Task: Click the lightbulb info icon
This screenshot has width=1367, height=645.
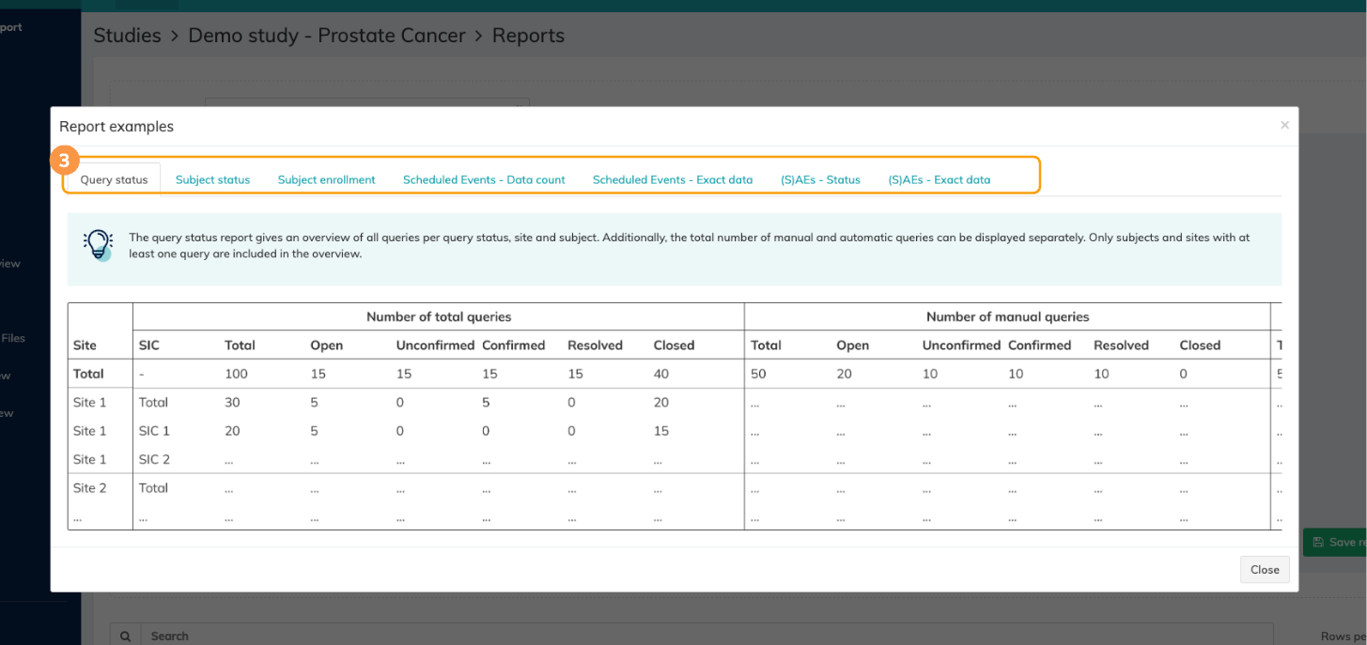Action: tap(98, 244)
